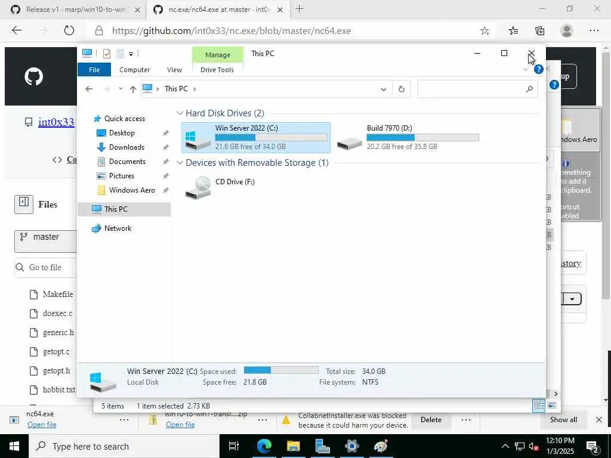
Task: Open the master branch dropdown
Action: point(46,242)
